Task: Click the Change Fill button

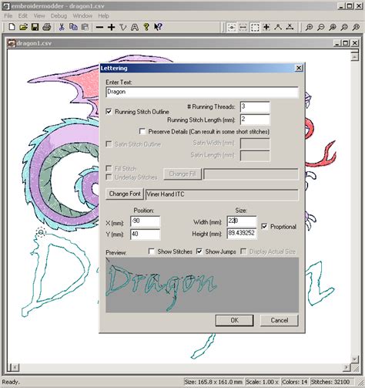Action: tap(182, 174)
